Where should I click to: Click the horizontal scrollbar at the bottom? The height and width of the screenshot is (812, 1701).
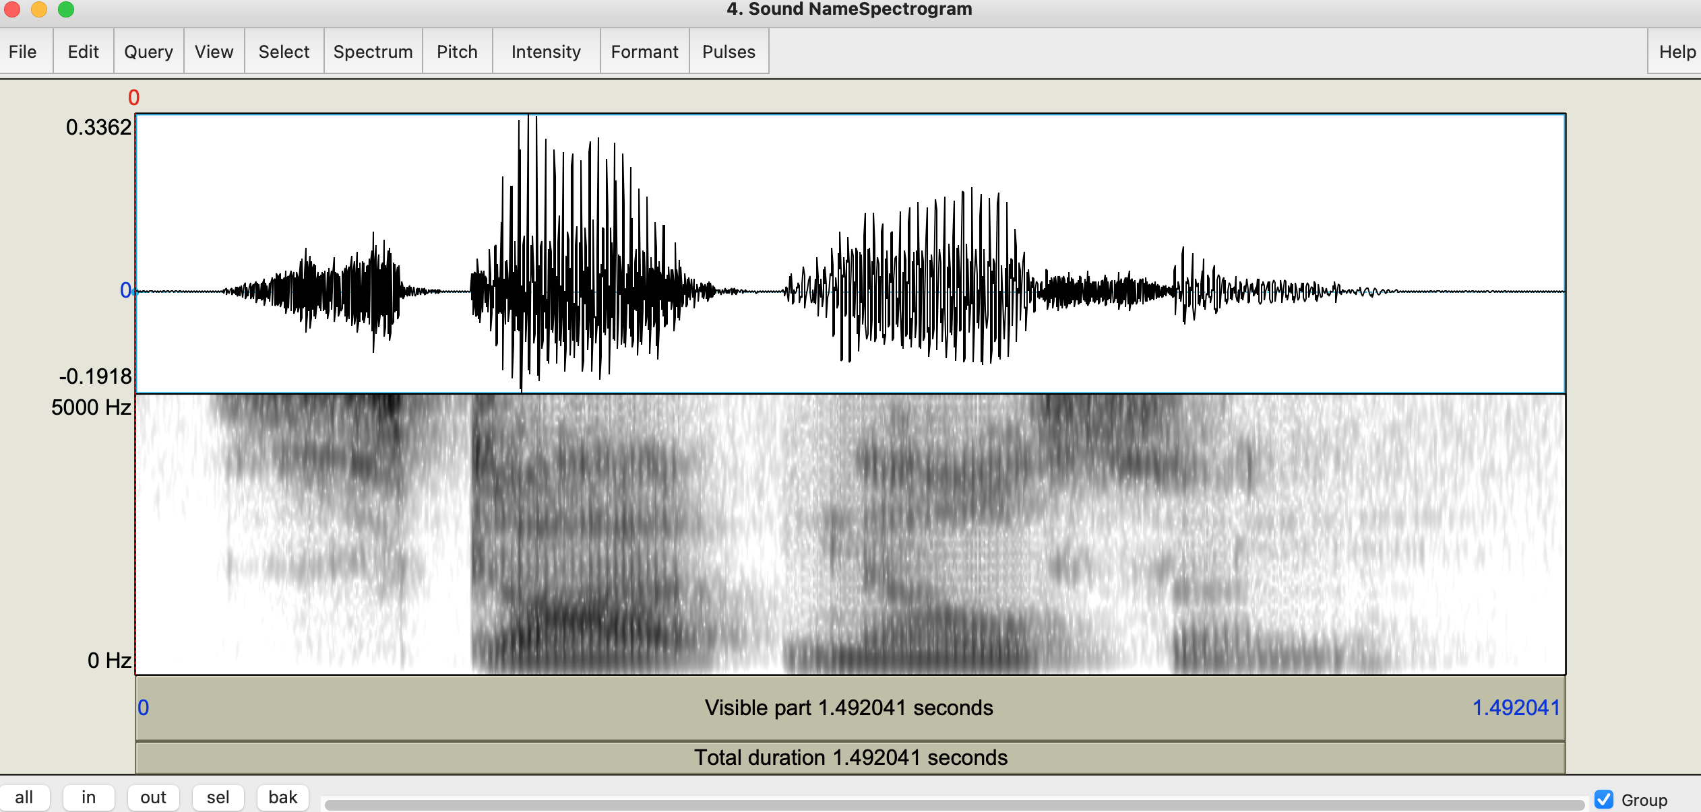click(954, 805)
